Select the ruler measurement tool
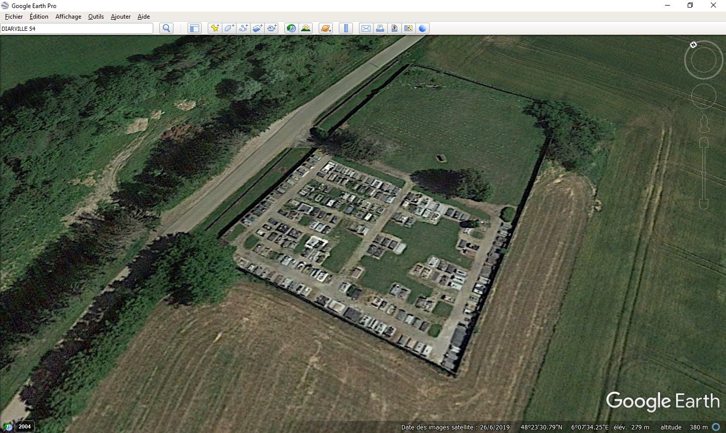Screen dimensions: 726x433 click(x=346, y=28)
